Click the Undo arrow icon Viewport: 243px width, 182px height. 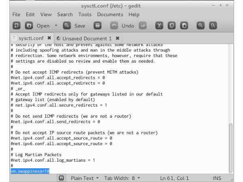point(114,25)
